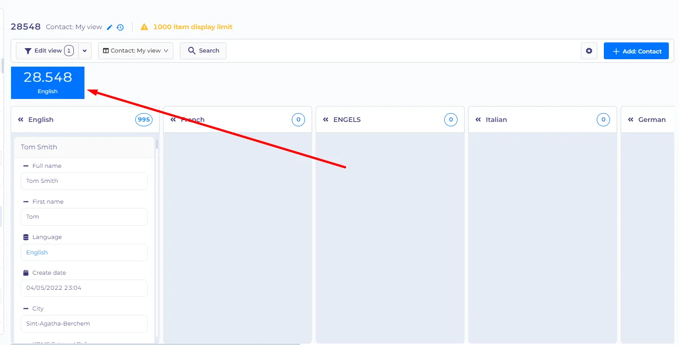This screenshot has height=345, width=679.
Task: Click the 0 count badge in Italian column
Action: [603, 120]
